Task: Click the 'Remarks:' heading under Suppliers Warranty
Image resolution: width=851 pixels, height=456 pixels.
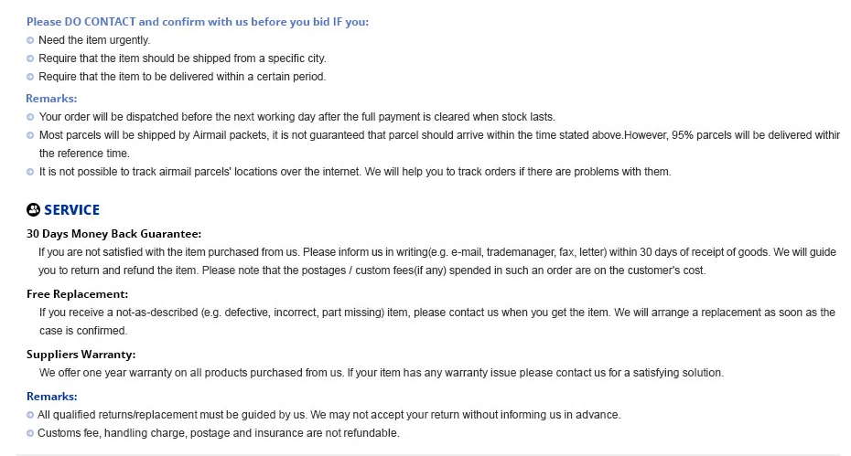Action: [51, 397]
